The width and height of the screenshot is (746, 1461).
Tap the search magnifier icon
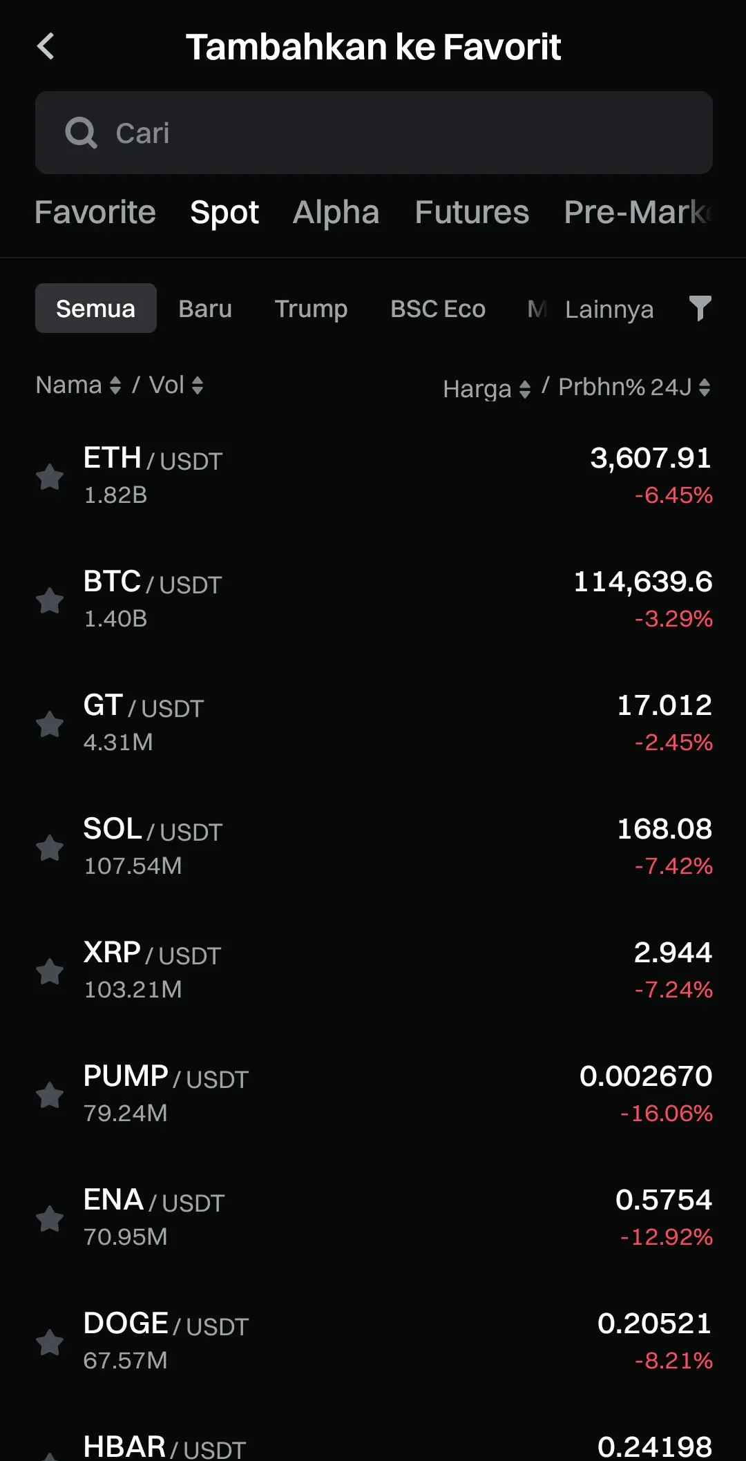tap(82, 133)
